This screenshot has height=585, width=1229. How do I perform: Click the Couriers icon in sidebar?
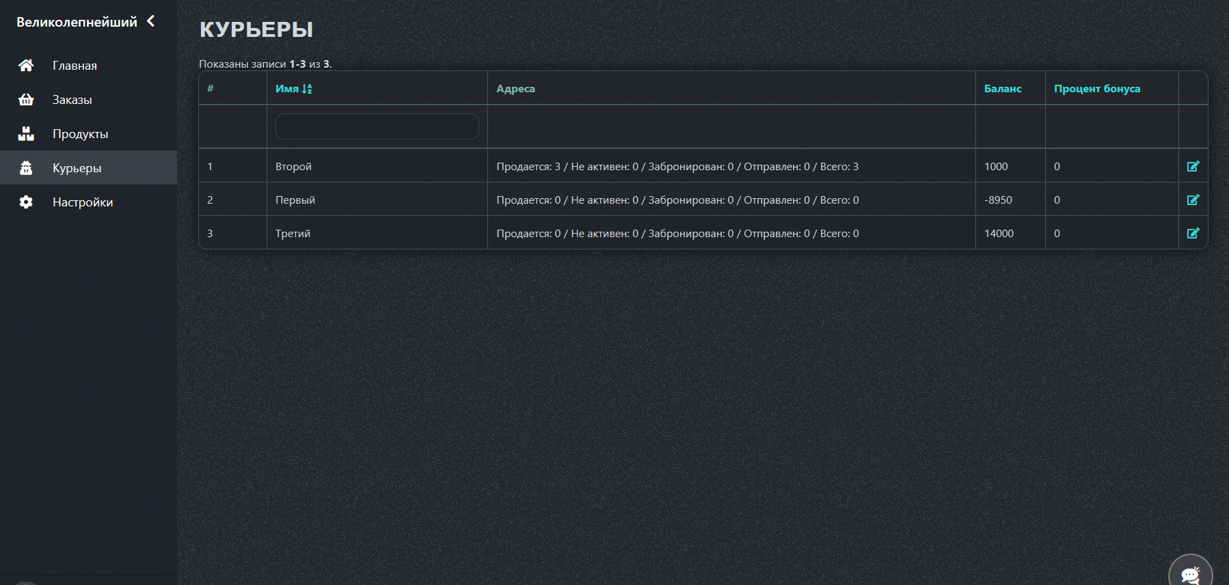coord(26,168)
